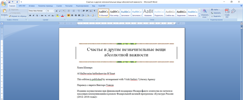Apply paragraph shading fill color
The image size is (243, 100).
point(88,15)
